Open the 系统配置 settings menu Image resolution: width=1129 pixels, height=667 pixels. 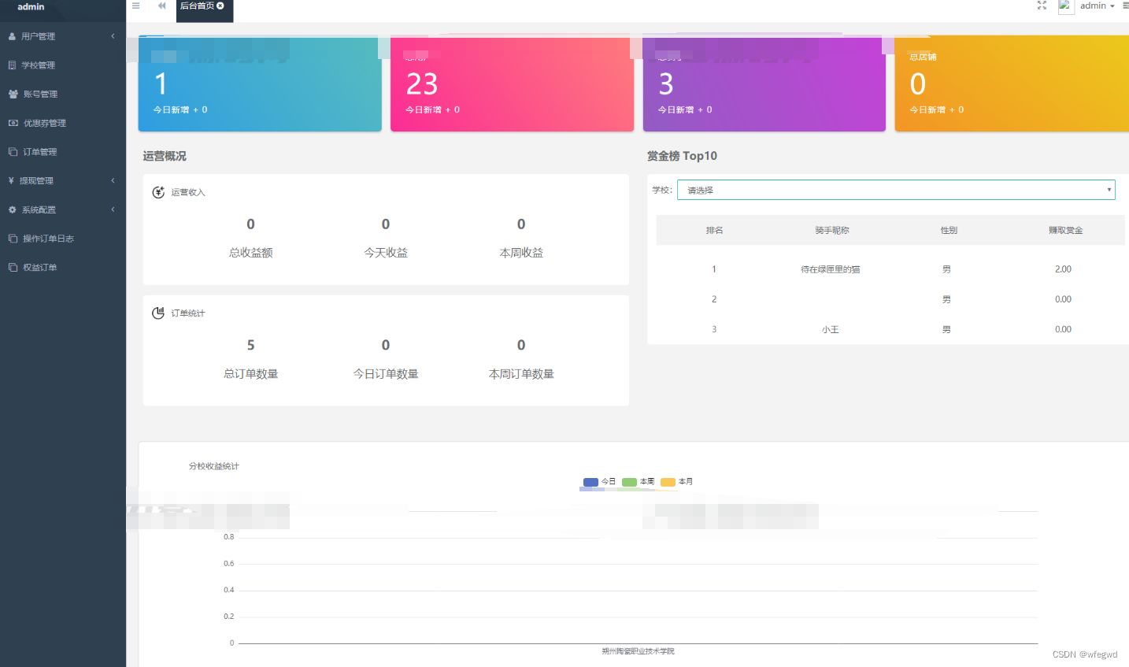[x=38, y=209]
